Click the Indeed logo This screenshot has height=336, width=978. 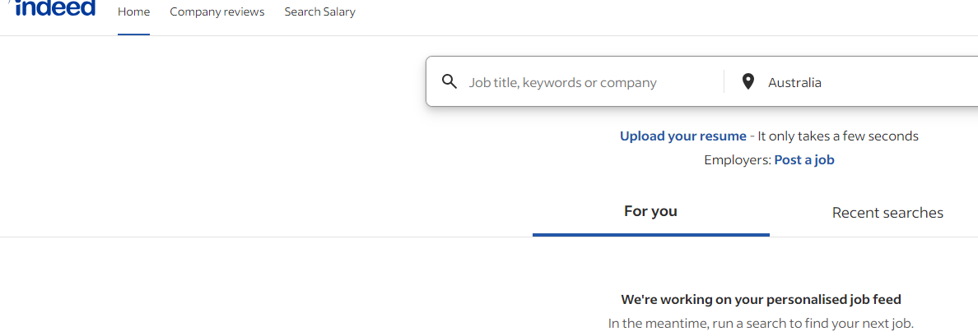pyautogui.click(x=56, y=9)
